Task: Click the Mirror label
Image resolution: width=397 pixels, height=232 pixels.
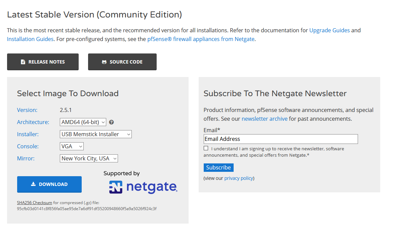Action: click(26, 159)
